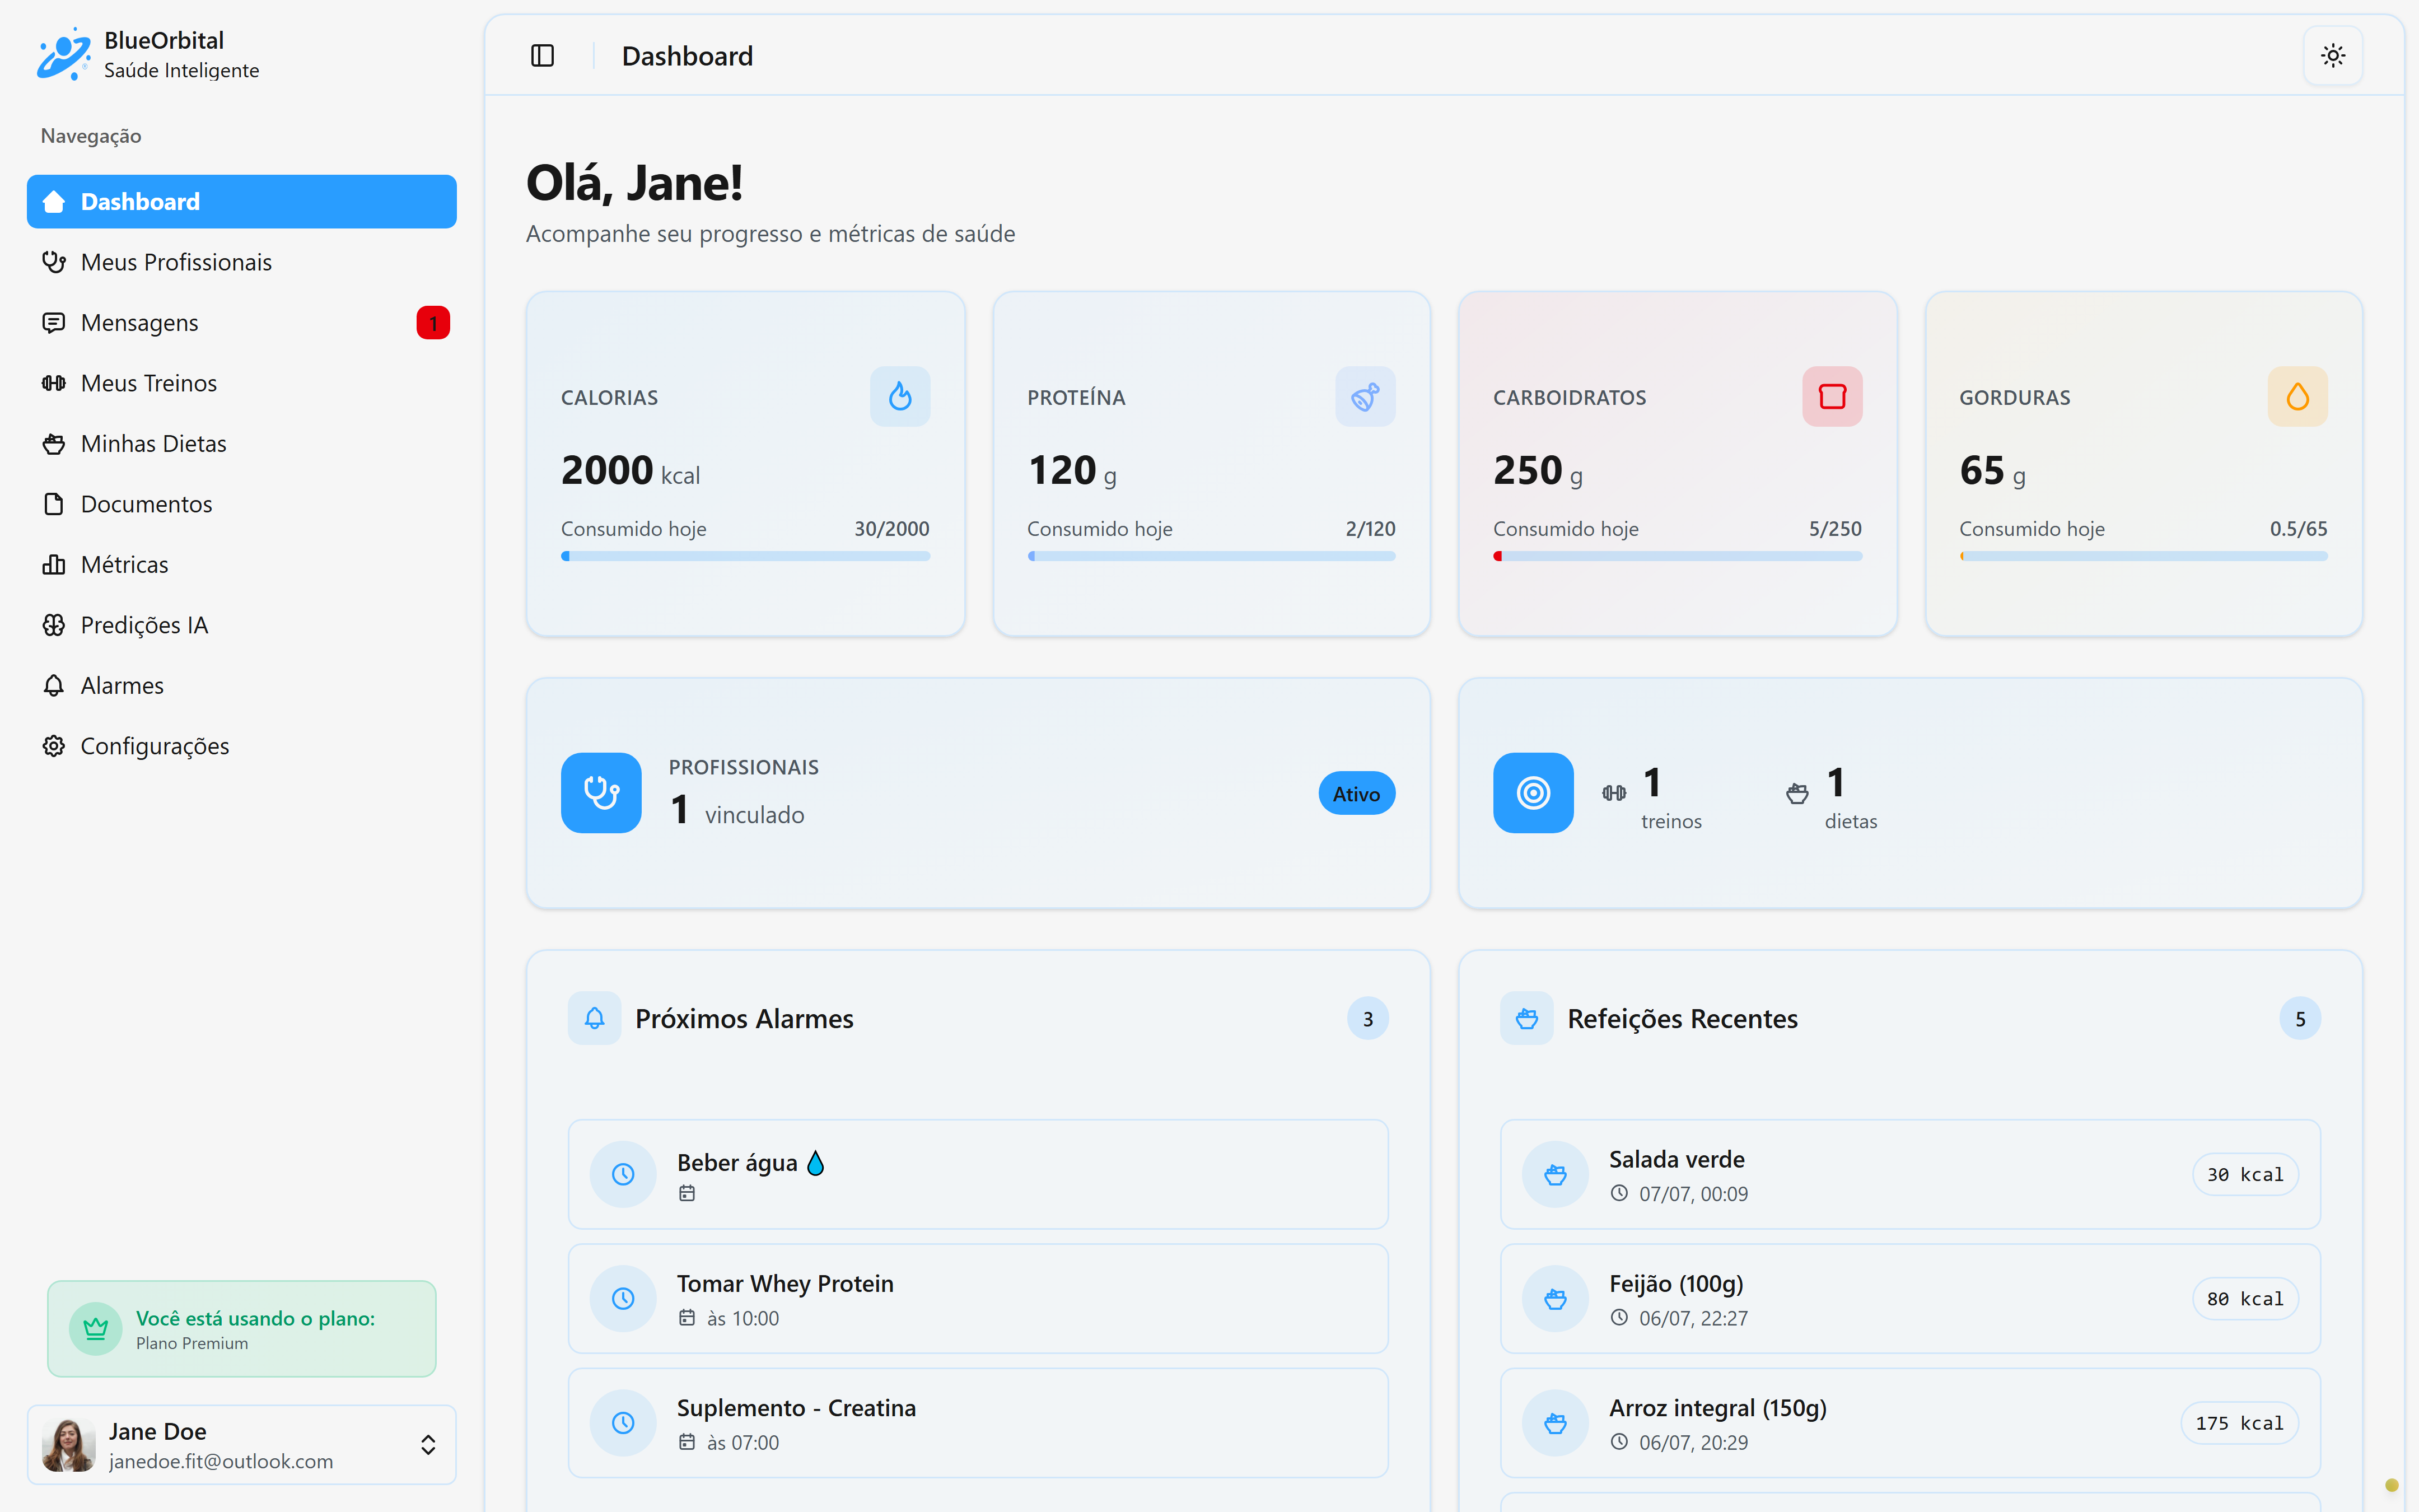The height and width of the screenshot is (1512, 2419).
Task: Open Meus Profissionais in sidebar
Action: [242, 262]
